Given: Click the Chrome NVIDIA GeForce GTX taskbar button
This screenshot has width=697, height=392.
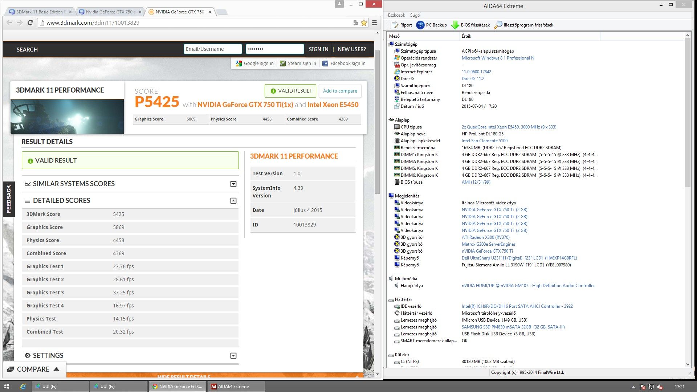Looking at the screenshot, I should [x=178, y=387].
